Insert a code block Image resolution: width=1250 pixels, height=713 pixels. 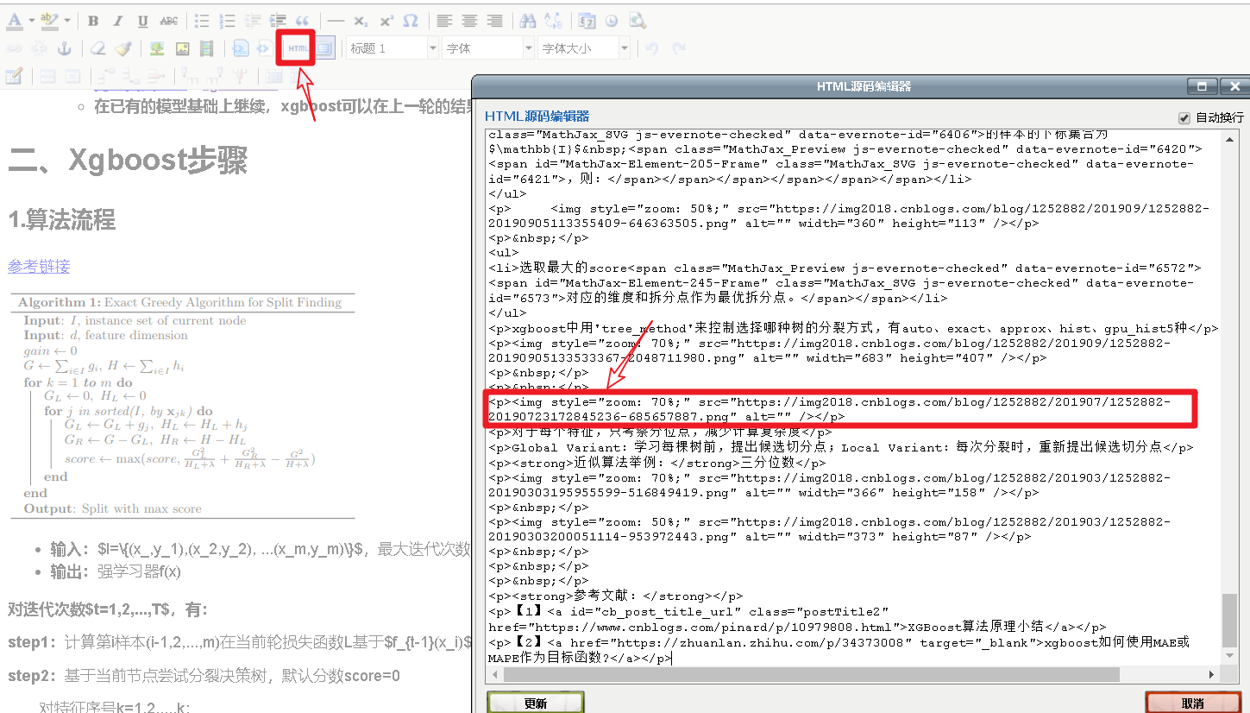[241, 48]
